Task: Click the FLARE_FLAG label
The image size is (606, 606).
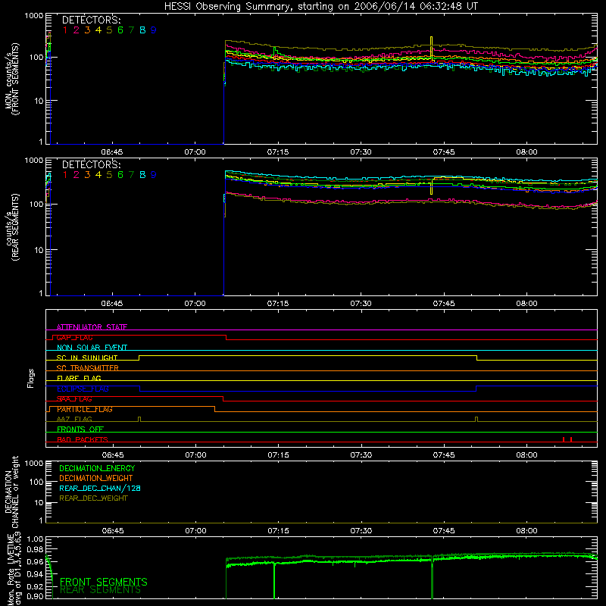Action: (x=79, y=378)
